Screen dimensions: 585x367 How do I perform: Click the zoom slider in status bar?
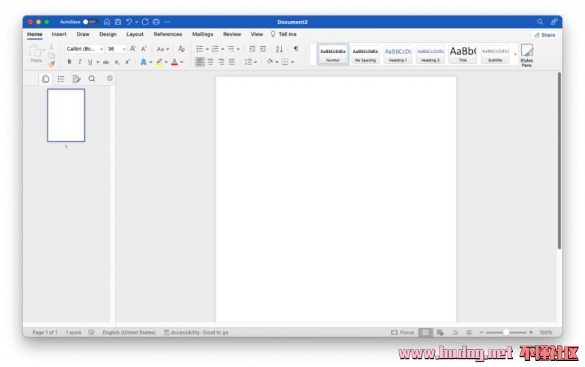(506, 332)
